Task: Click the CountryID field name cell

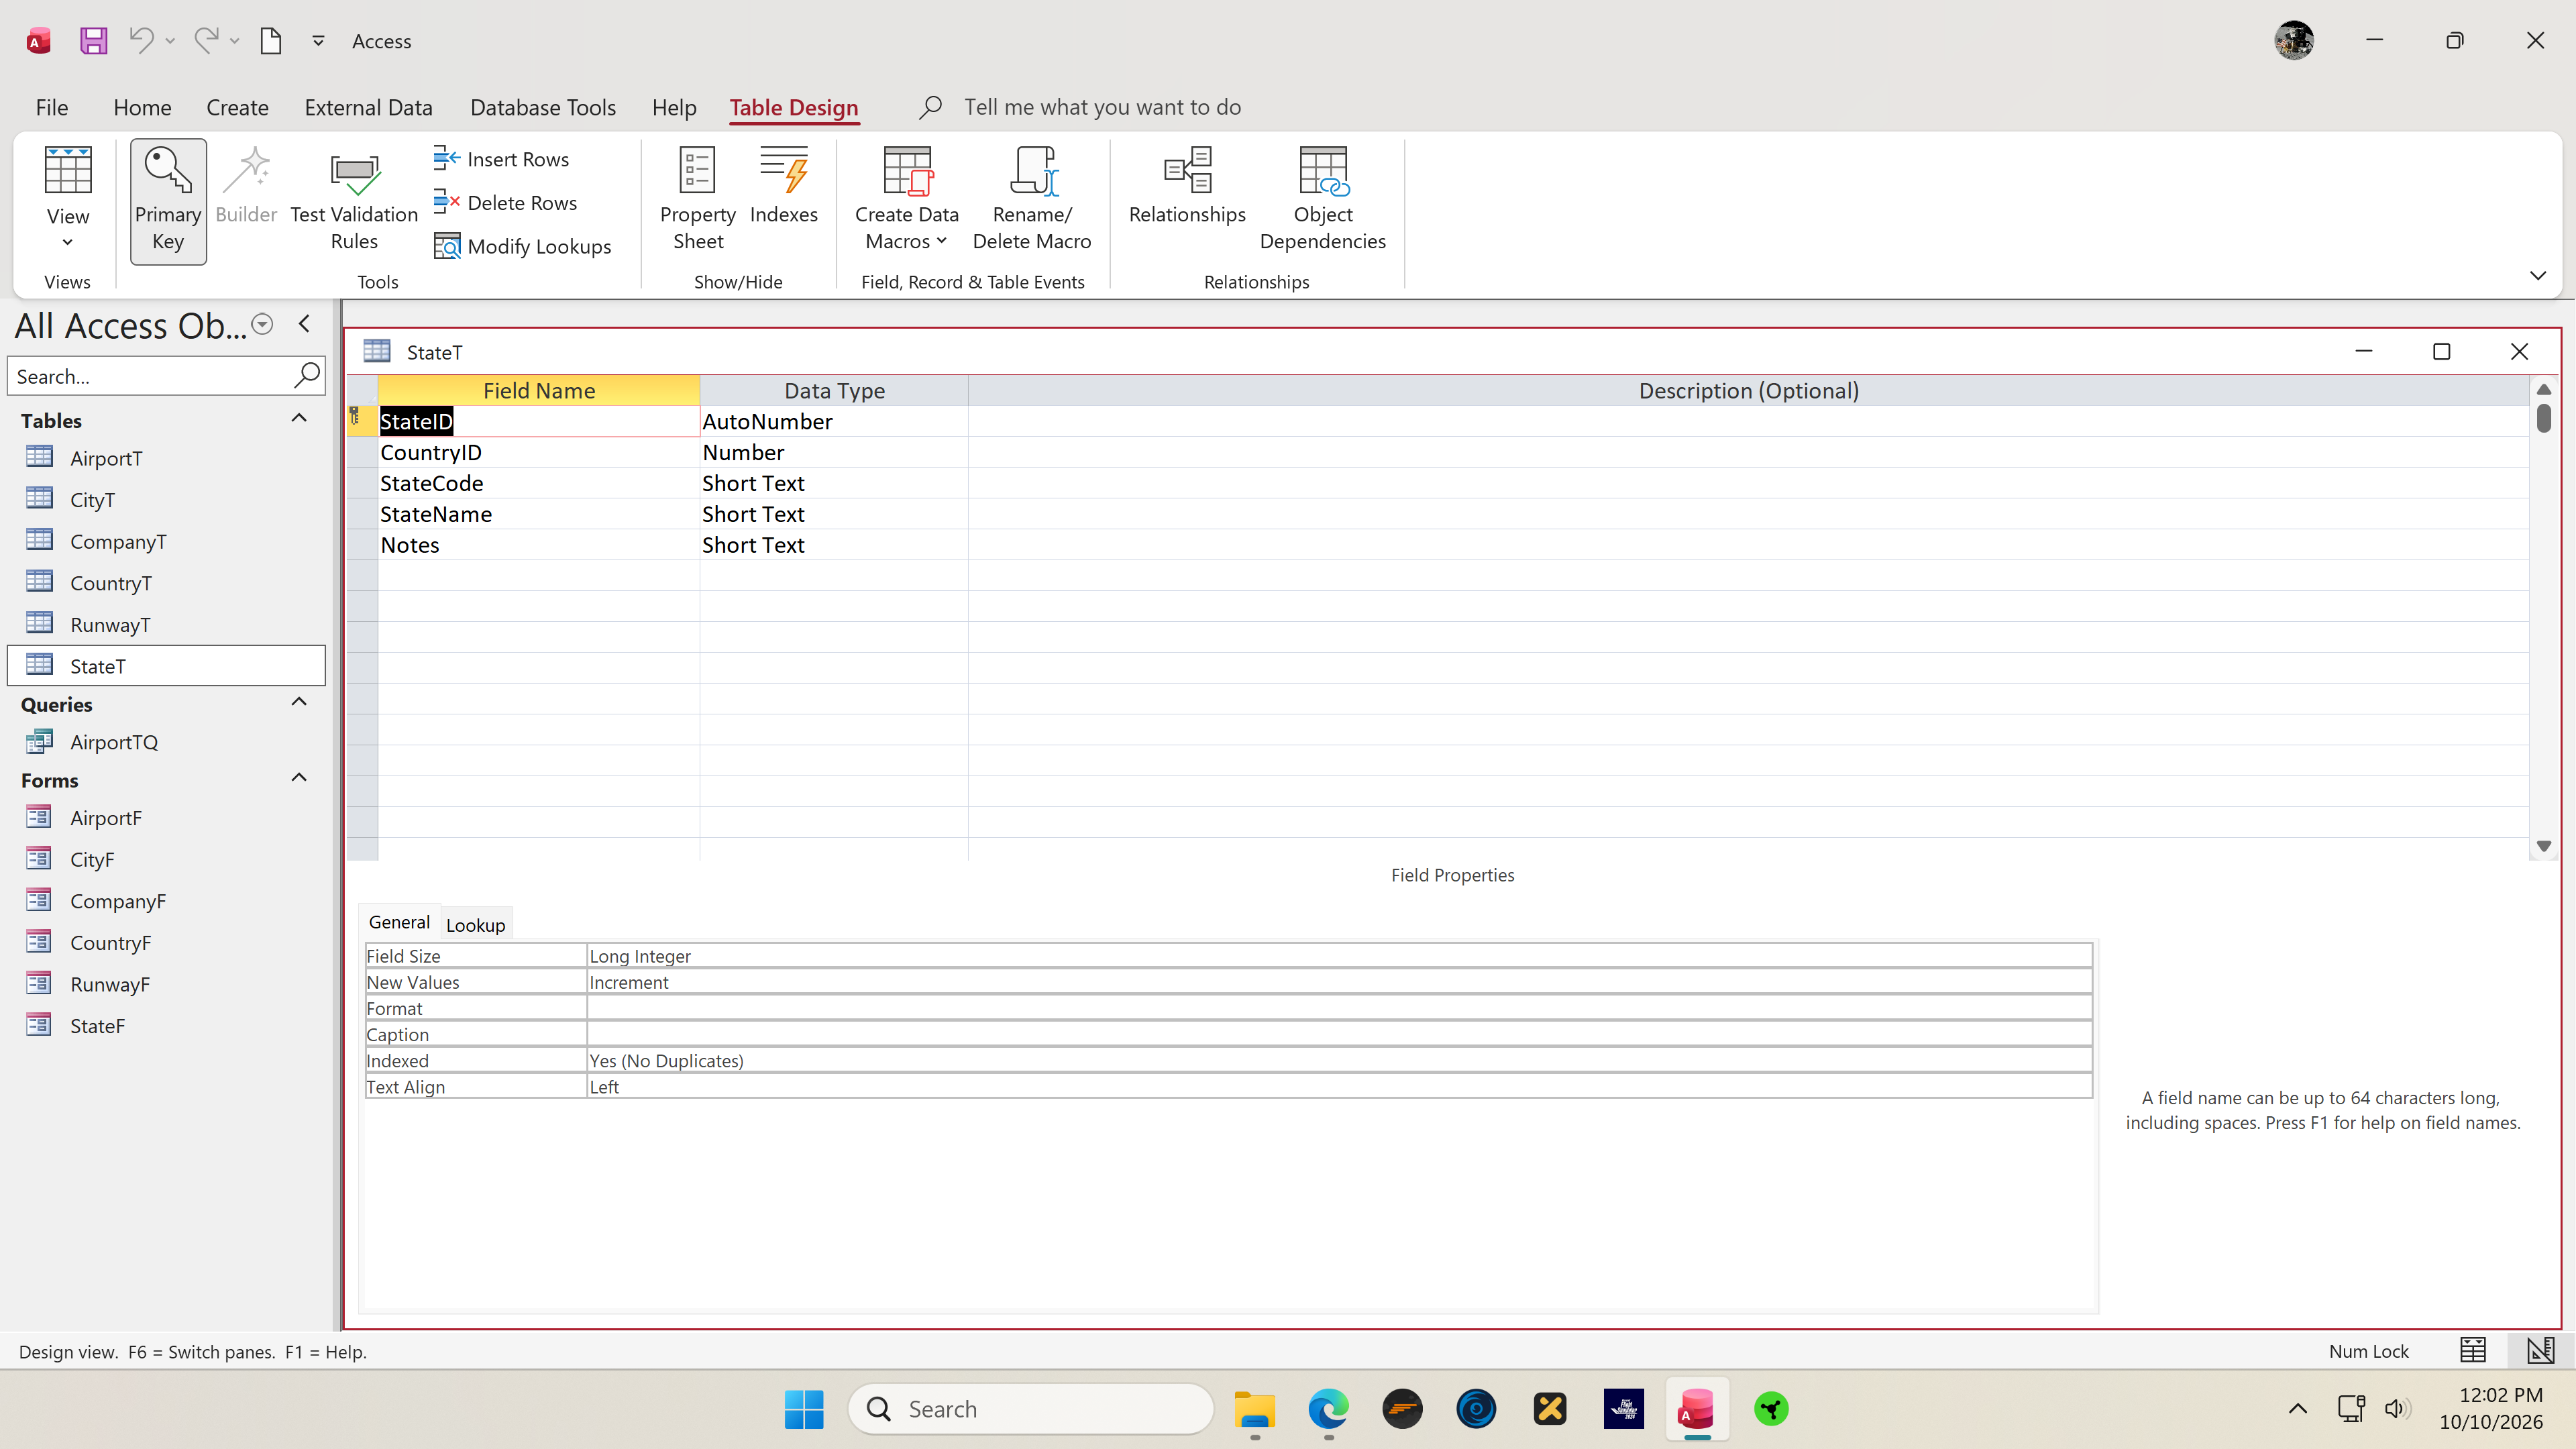Action: [538, 452]
